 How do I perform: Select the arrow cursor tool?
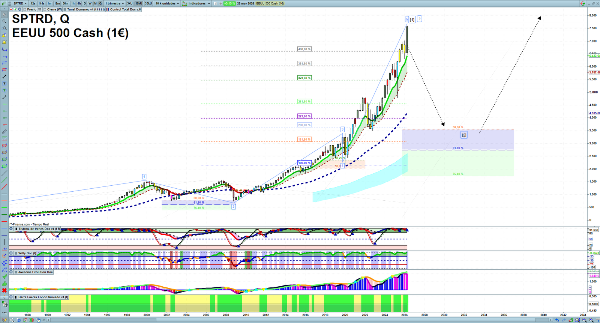tap(4, 14)
